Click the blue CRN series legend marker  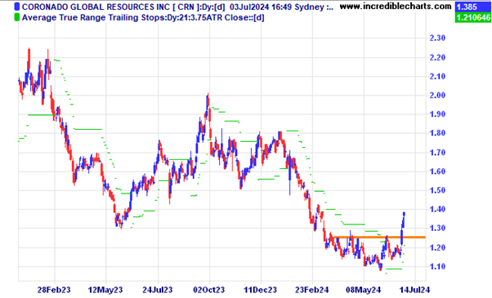(17, 7)
